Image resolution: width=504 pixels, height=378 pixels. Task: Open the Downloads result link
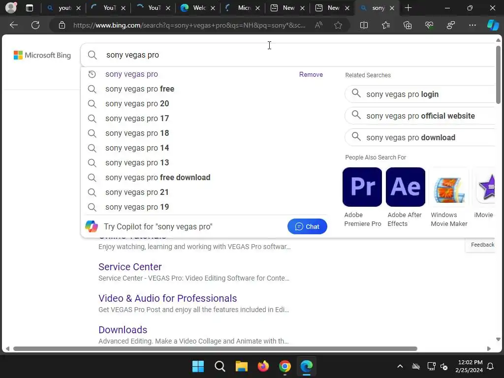point(123,330)
